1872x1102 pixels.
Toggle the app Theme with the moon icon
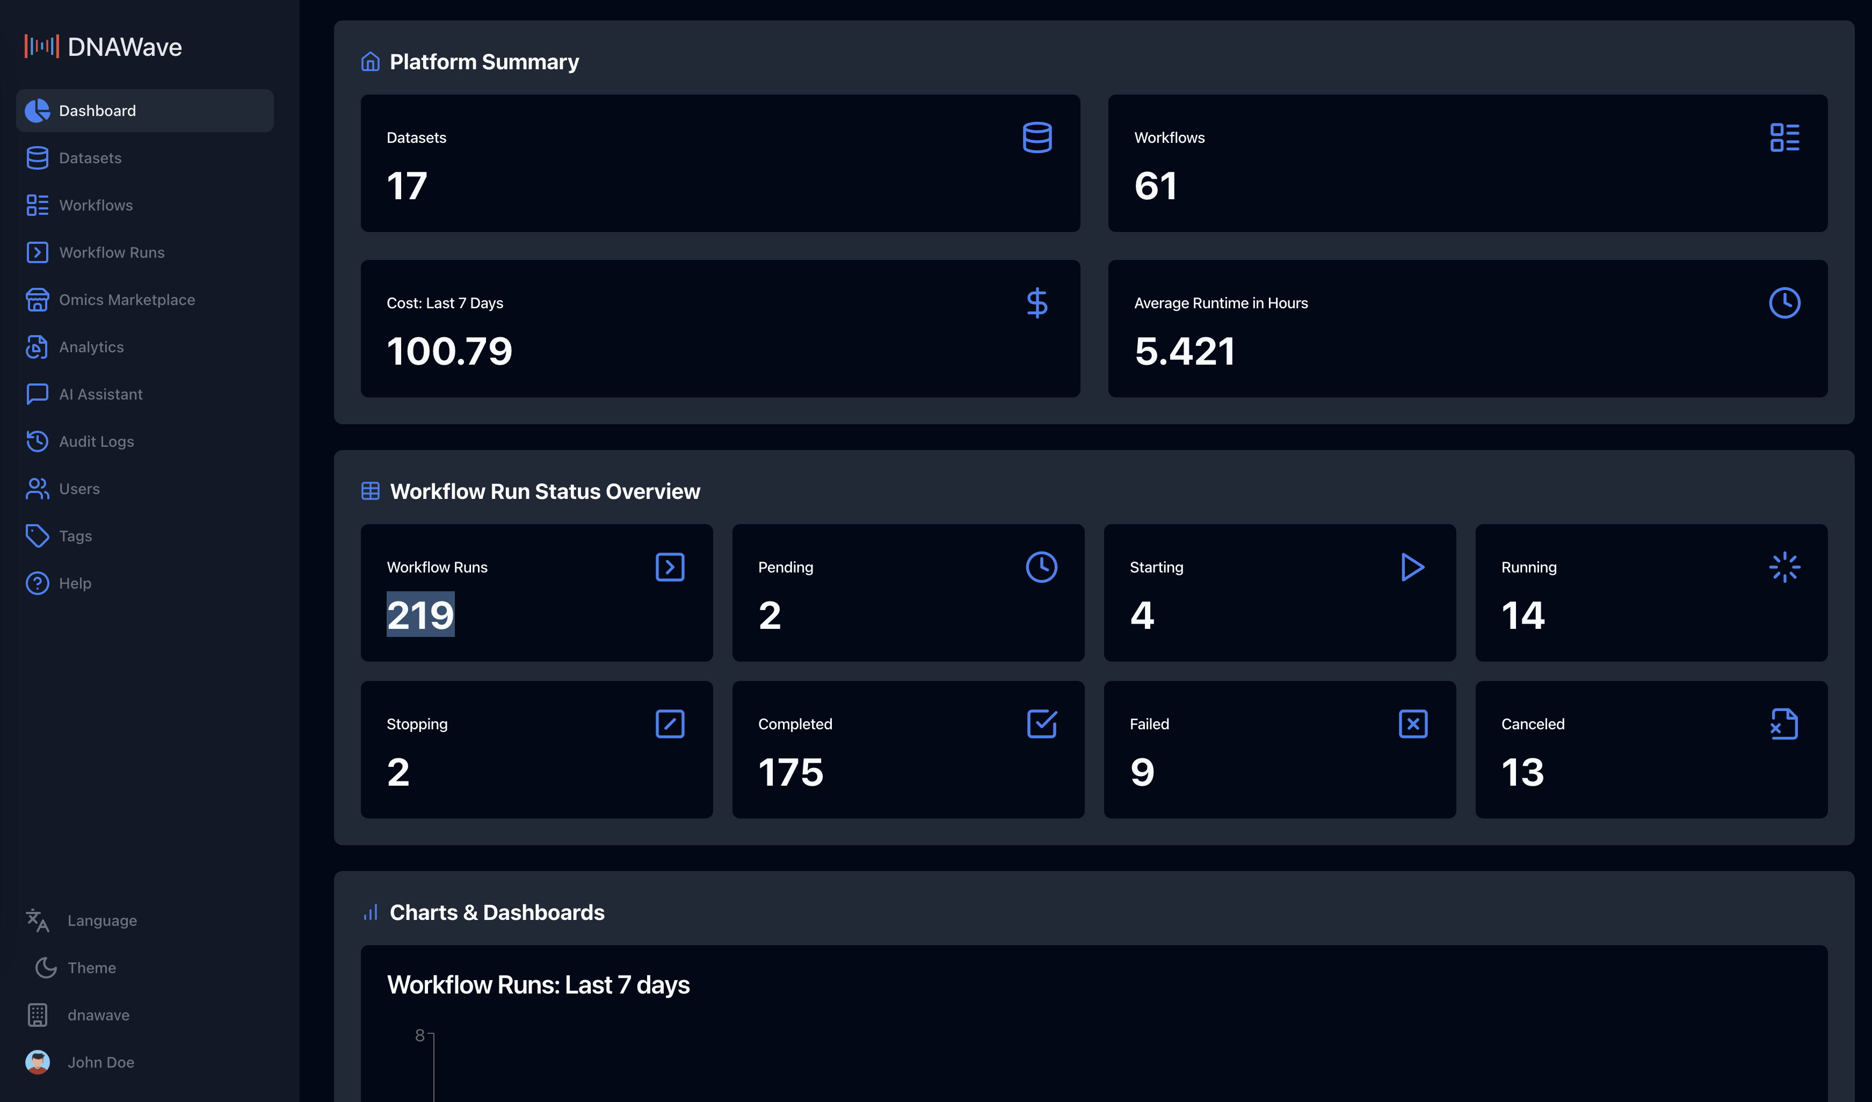tap(45, 968)
